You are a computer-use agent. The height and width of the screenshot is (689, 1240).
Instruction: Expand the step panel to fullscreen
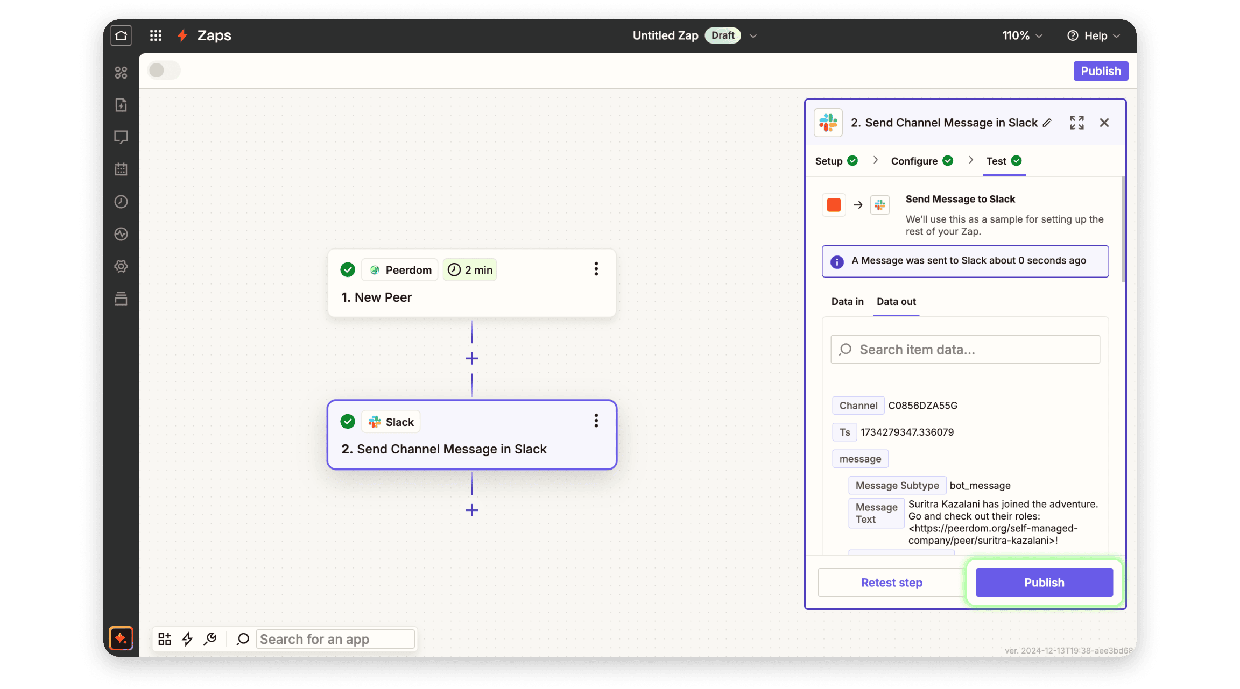coord(1076,123)
